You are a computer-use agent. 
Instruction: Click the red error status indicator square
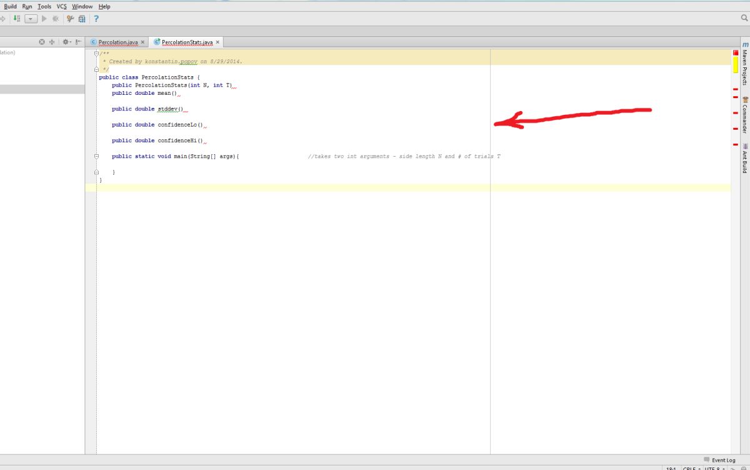click(x=736, y=53)
